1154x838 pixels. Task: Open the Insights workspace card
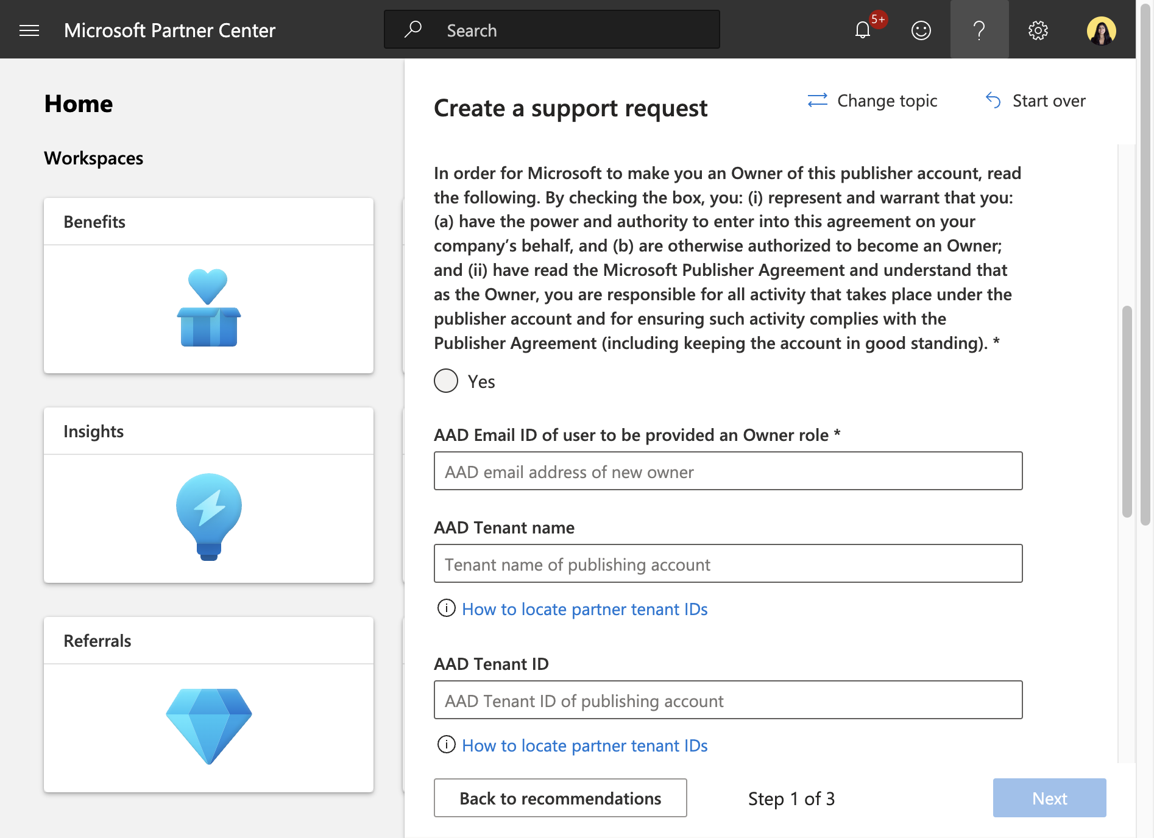click(x=208, y=495)
